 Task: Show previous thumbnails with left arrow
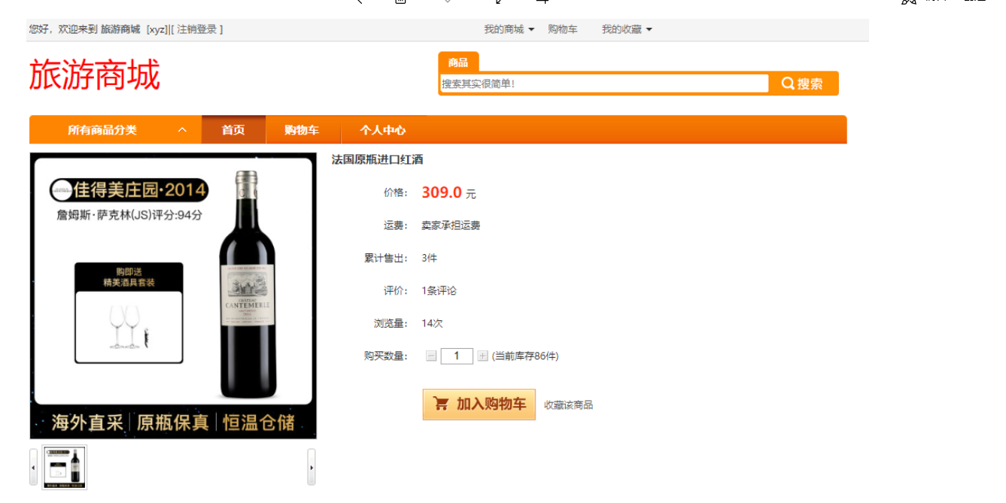point(33,467)
